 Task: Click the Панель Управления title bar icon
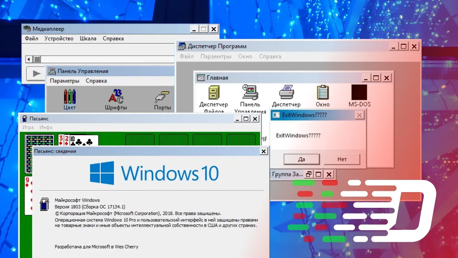(52, 71)
